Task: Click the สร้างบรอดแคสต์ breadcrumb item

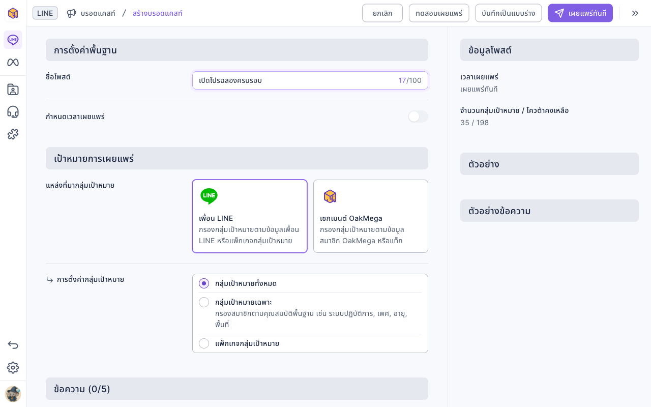Action: click(x=158, y=13)
